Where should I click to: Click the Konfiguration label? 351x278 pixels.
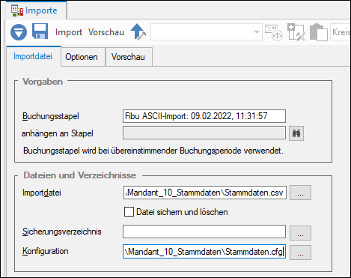click(x=46, y=251)
